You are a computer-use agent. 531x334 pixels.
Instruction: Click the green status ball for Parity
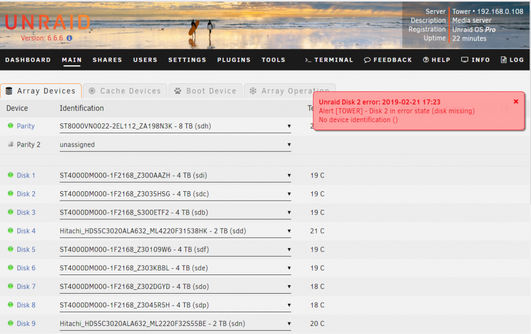click(x=11, y=126)
